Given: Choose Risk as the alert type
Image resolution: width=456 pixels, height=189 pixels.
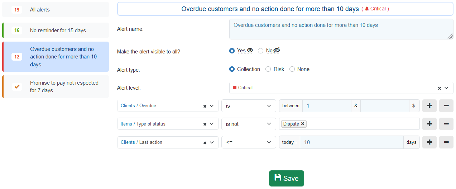Looking at the screenshot, I should click(268, 69).
